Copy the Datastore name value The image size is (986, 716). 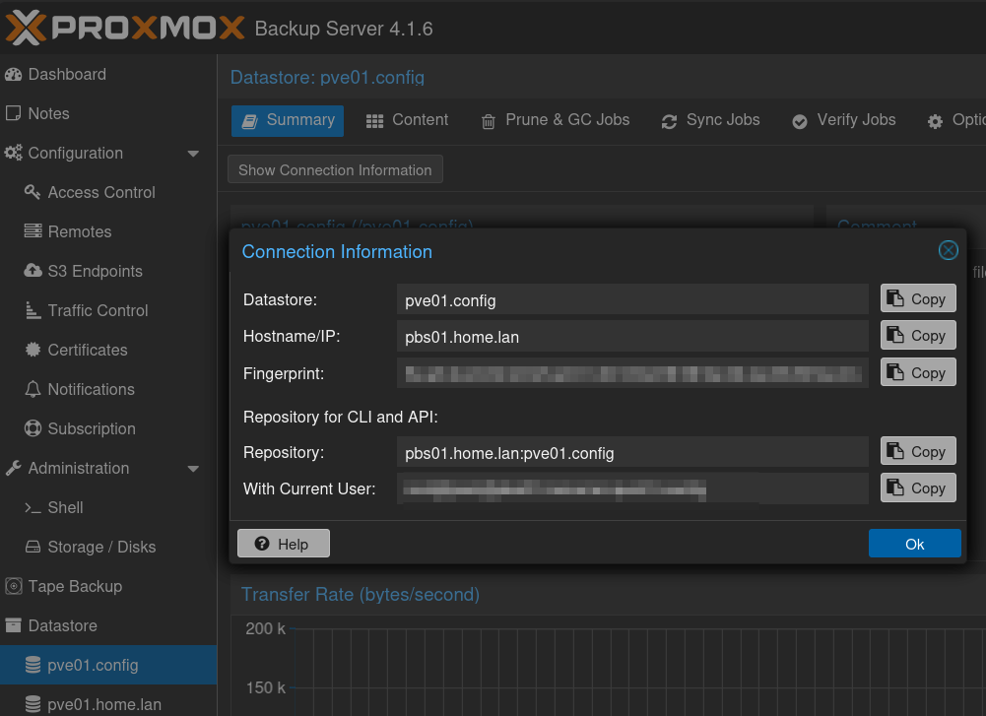click(917, 298)
